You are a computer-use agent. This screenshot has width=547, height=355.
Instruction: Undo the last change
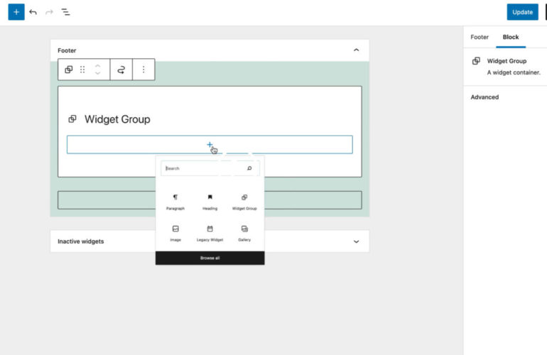[x=33, y=12]
